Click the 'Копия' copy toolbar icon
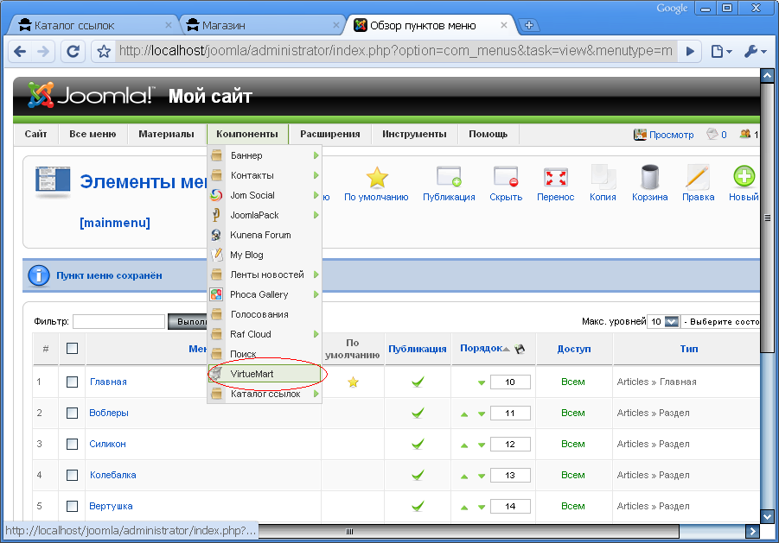Image resolution: width=779 pixels, height=543 pixels. (603, 178)
